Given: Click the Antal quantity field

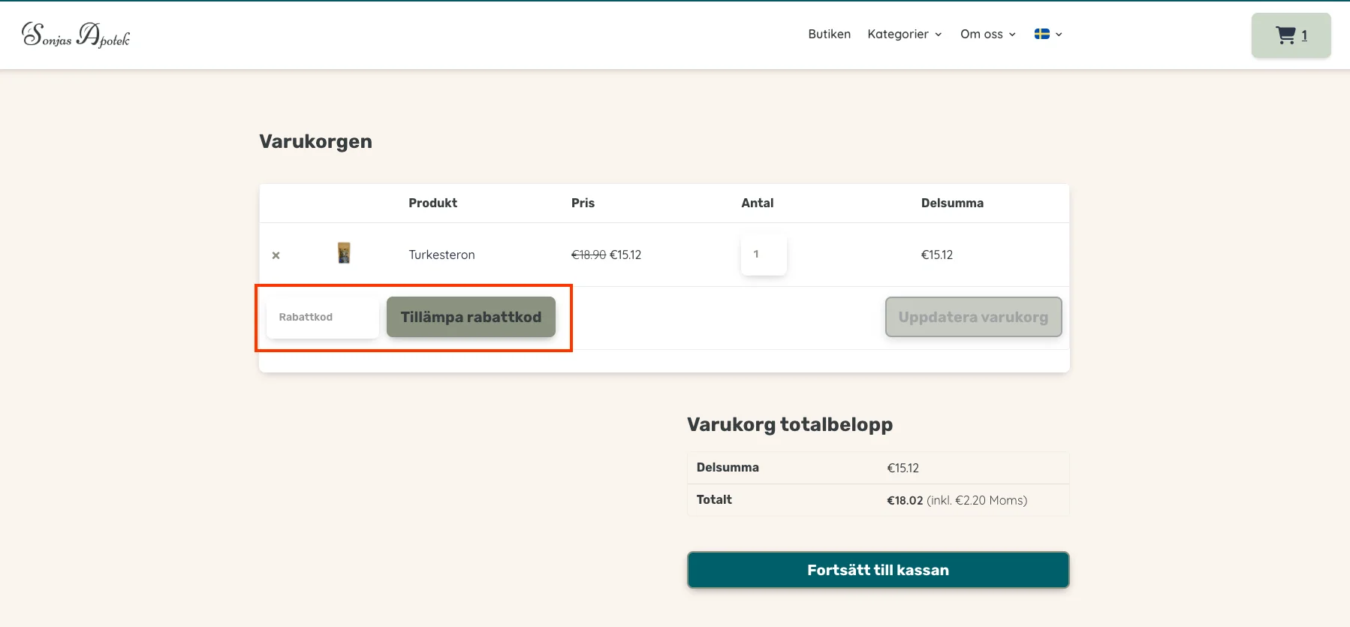Looking at the screenshot, I should point(764,255).
